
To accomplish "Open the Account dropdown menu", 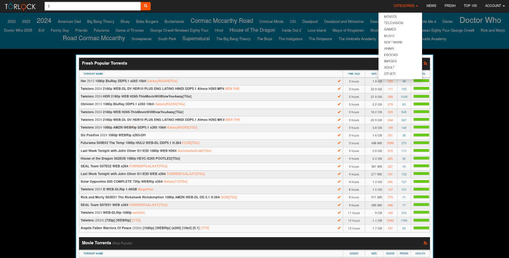I will click(495, 6).
